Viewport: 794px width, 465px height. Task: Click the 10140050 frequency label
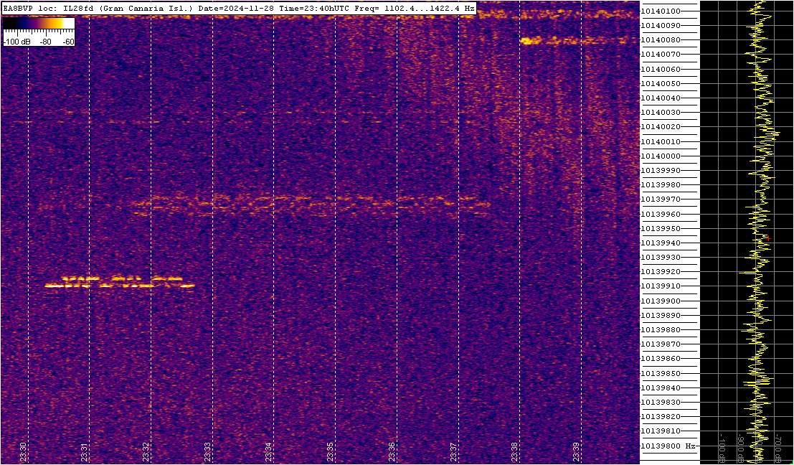[660, 83]
